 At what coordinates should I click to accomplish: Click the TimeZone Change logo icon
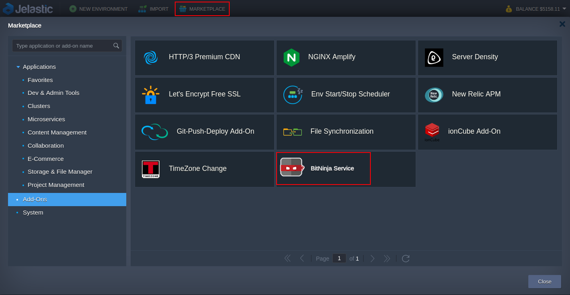(151, 169)
